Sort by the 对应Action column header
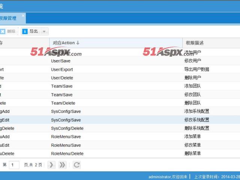The image size is (240, 180). pyautogui.click(x=63, y=43)
